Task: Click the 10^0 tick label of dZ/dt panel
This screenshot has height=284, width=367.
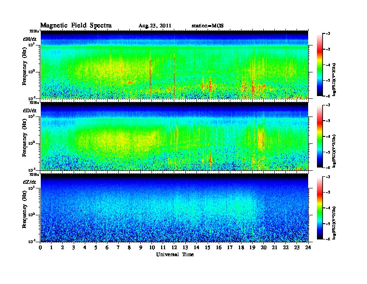Action: point(32,215)
